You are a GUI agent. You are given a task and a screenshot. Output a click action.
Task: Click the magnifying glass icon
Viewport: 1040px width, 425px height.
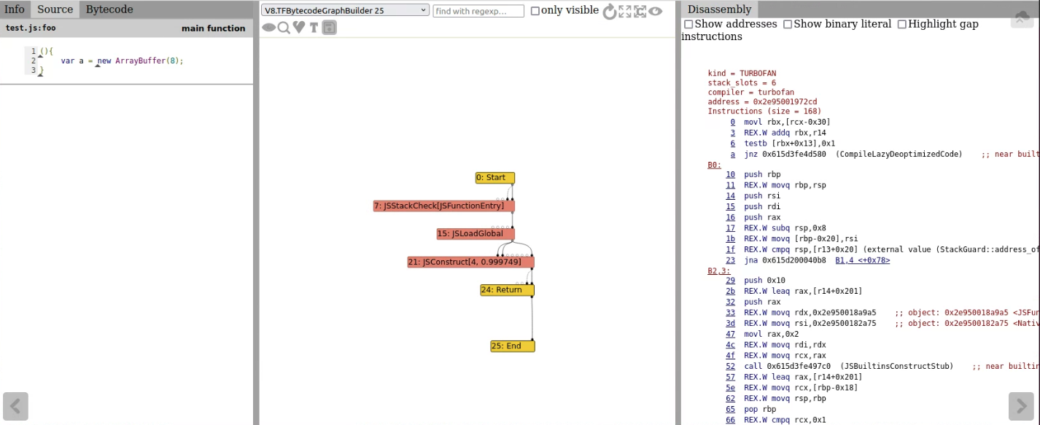(x=284, y=28)
